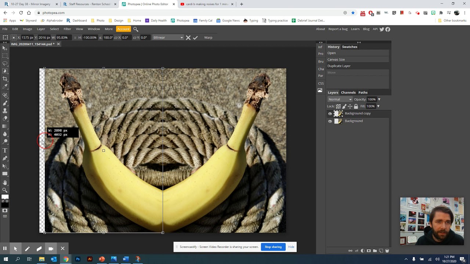Click the Account button
Screen dimensions: 470x264
(x=123, y=29)
